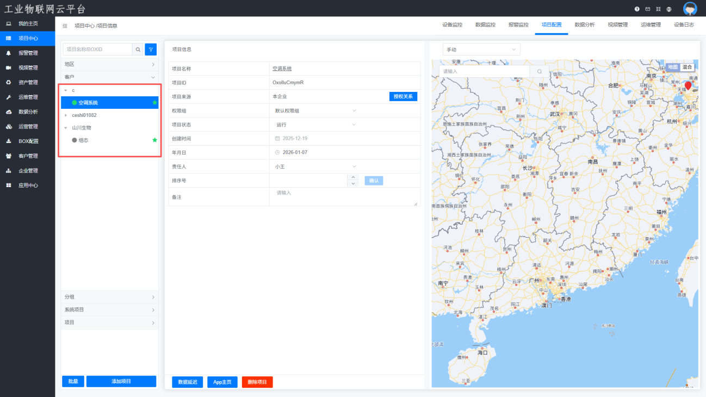Screen dimensions: 706x397
Task: Click the red 删除项目 button
Action: (x=257, y=382)
